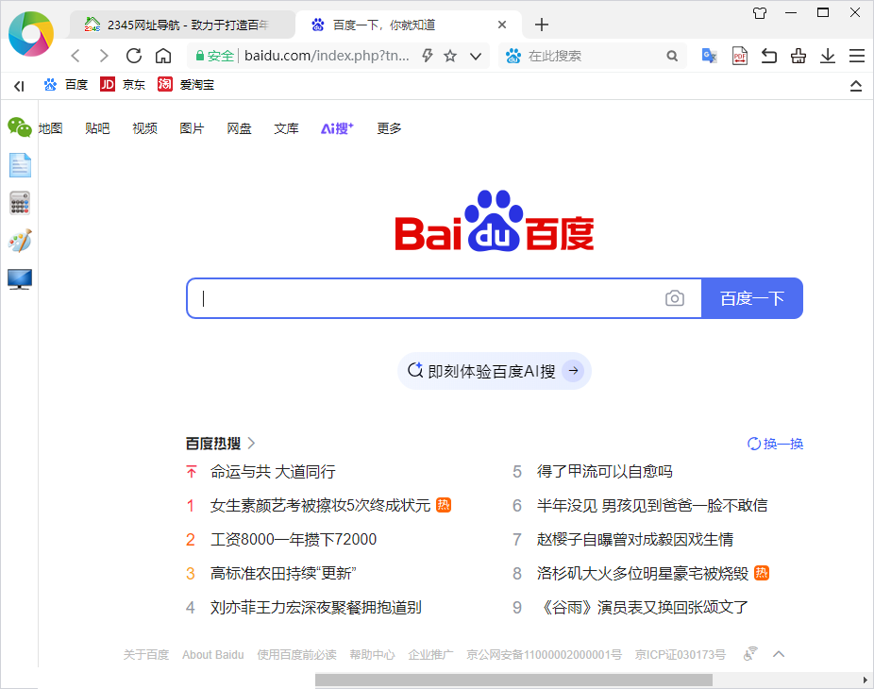Open the 贴吧 navigation link

point(97,128)
